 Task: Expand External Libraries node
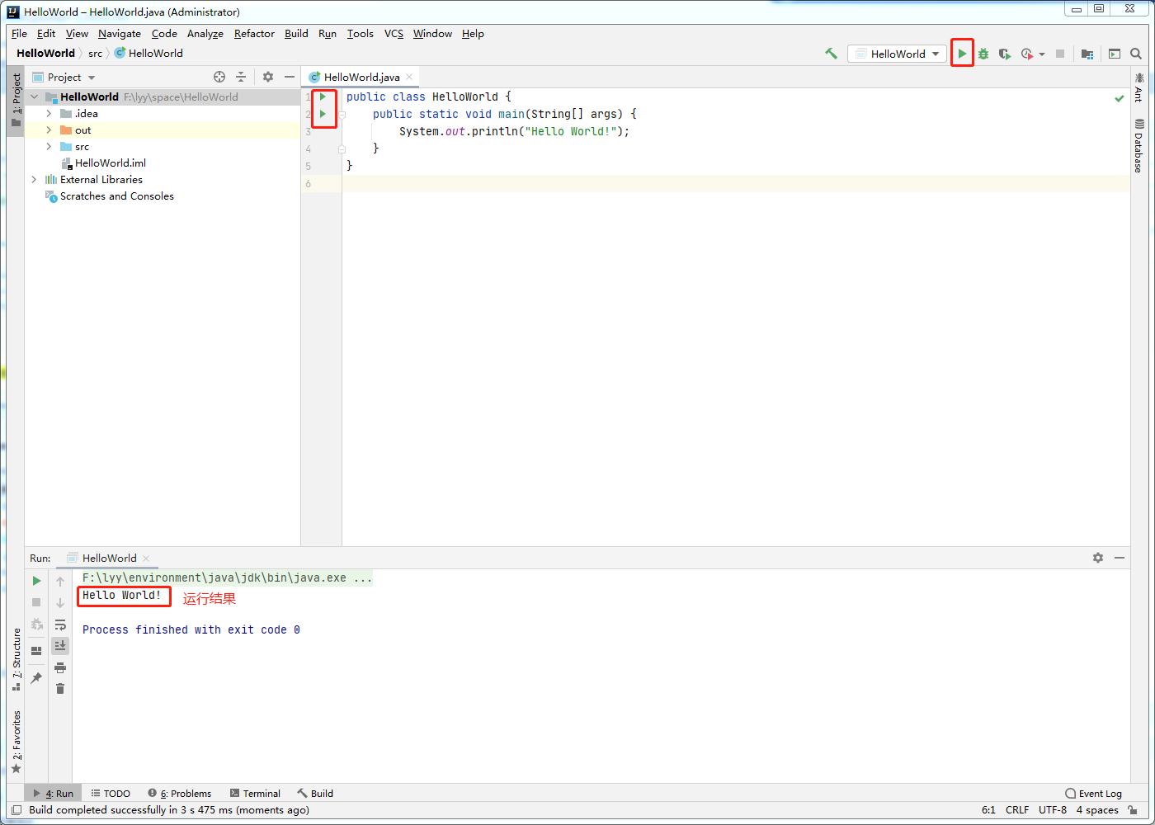point(35,179)
